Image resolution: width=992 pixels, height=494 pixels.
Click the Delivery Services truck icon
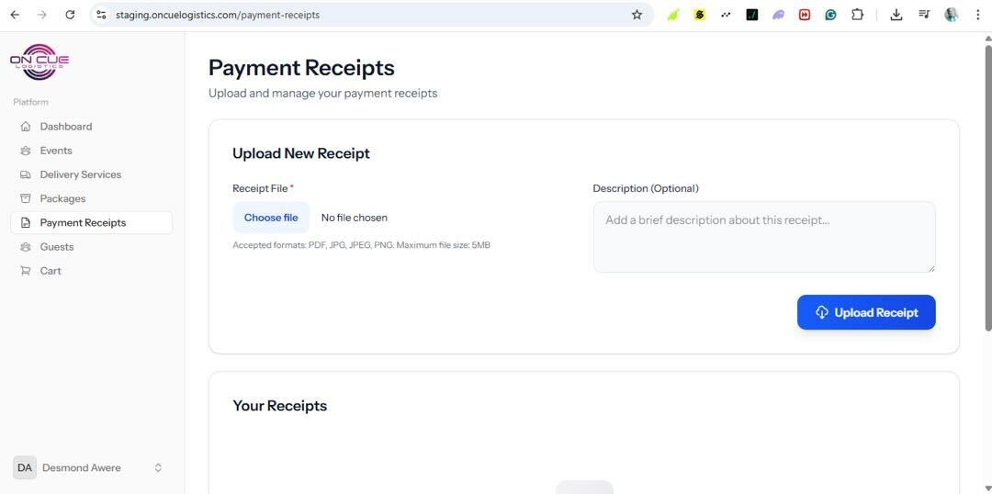[26, 174]
